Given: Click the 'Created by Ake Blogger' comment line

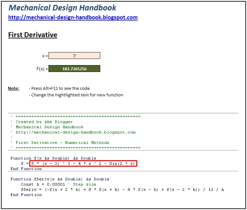Looking at the screenshot, I should pyautogui.click(x=44, y=122).
